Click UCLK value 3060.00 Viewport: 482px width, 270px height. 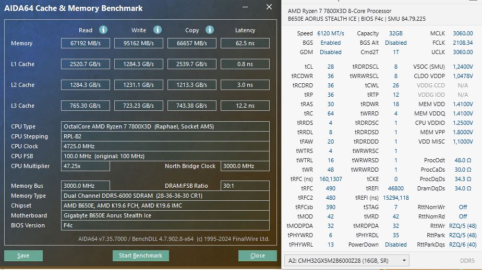coord(463,52)
